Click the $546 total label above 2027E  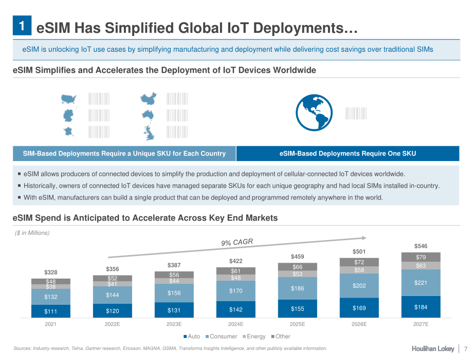pyautogui.click(x=421, y=246)
